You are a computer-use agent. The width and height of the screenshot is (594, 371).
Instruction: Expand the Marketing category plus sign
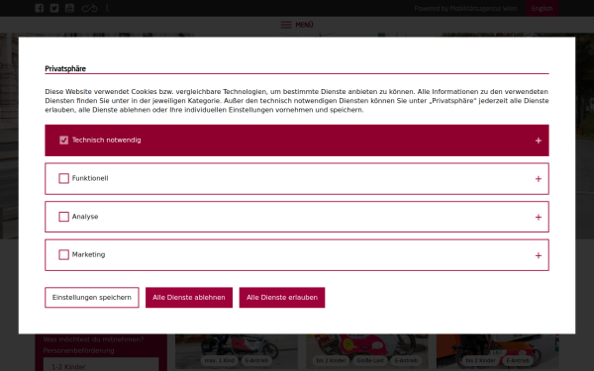coord(539,255)
